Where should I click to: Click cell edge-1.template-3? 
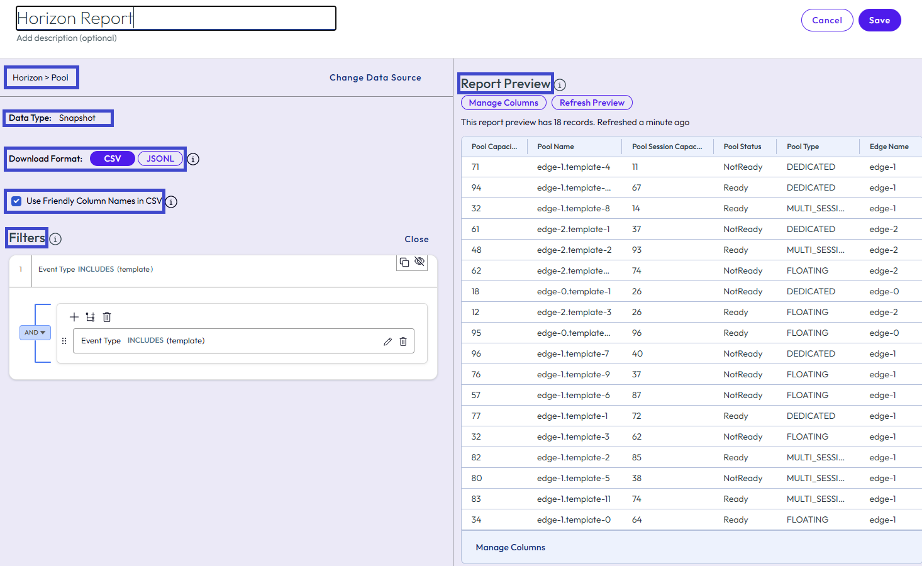573,436
